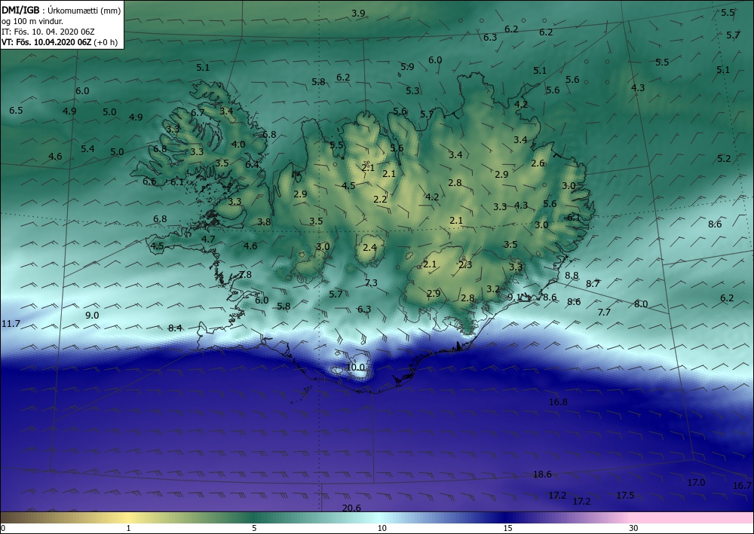Viewport: 754px width, 534px height.
Task: Click the 7.7 value southeast of Iceland
Action: click(603, 312)
